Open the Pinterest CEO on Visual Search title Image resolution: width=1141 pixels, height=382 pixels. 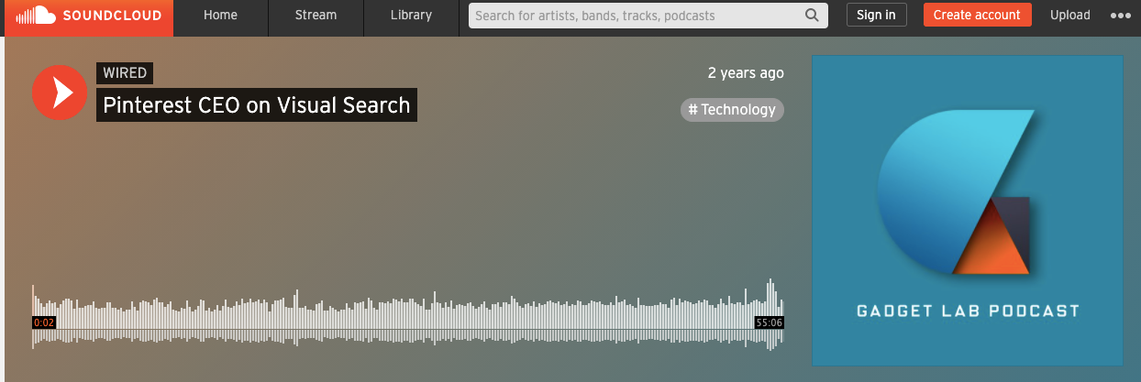click(x=257, y=105)
